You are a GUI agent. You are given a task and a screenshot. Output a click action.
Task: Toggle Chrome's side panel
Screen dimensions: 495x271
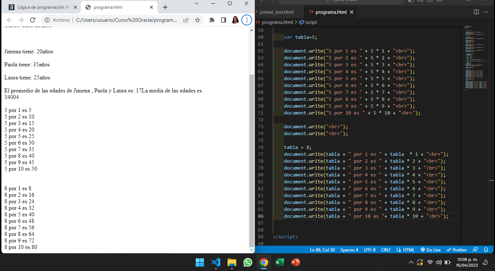coord(224,20)
